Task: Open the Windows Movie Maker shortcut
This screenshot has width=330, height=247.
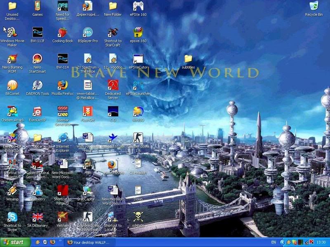Action: click(x=12, y=33)
